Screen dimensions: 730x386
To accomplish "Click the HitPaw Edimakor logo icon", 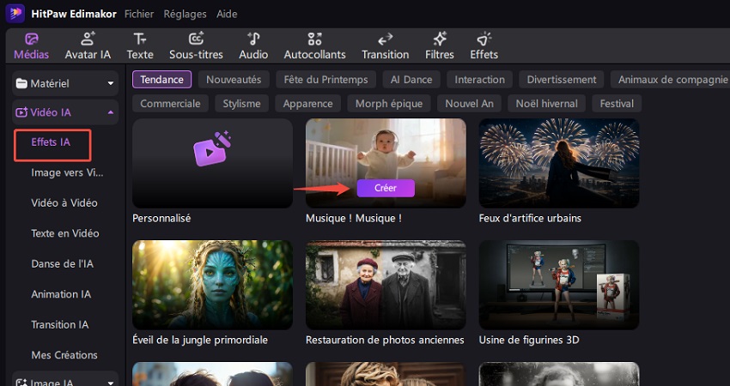I will pyautogui.click(x=15, y=14).
